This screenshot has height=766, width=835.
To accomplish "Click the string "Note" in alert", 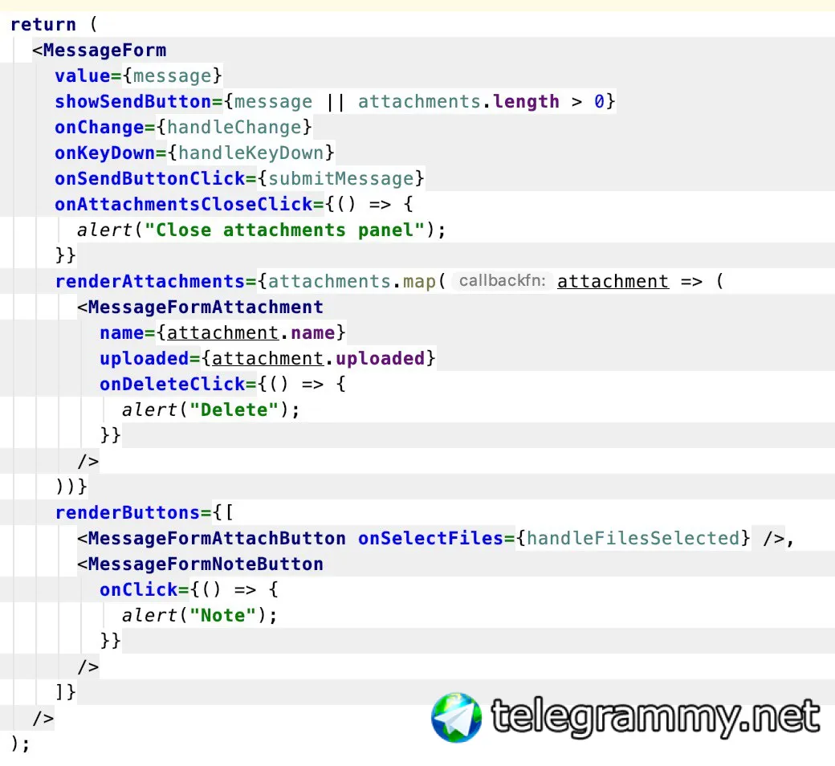I will (x=222, y=615).
